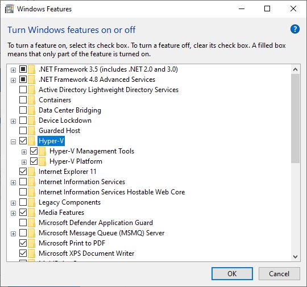Click scrollbar track below the thumb
Viewport: 307px width, 287px height.
coord(295,207)
